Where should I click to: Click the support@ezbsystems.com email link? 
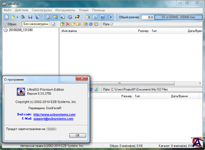click(53, 119)
